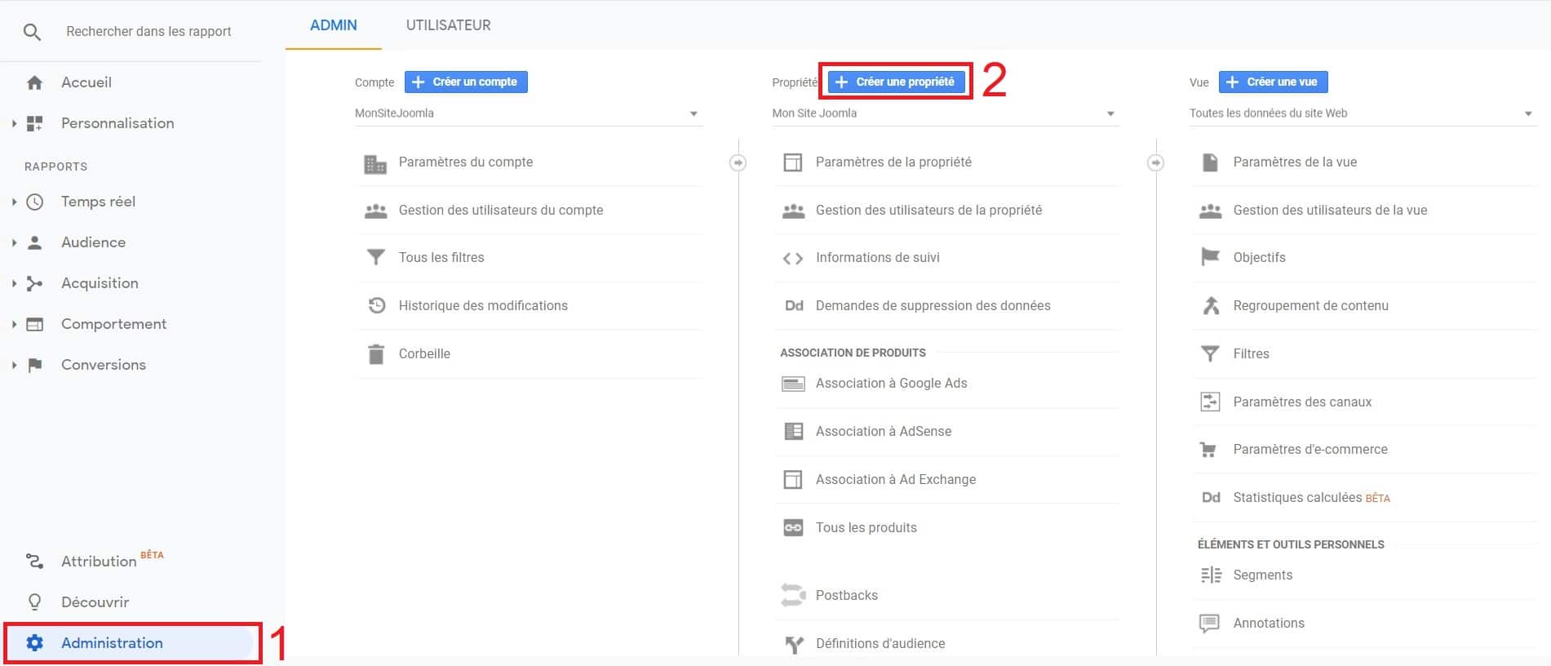1551x666 pixels.
Task: Expand the Audience reports section
Action: (14, 242)
